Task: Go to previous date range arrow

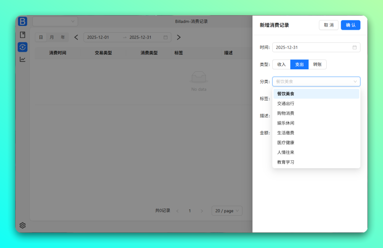Action: pos(76,37)
